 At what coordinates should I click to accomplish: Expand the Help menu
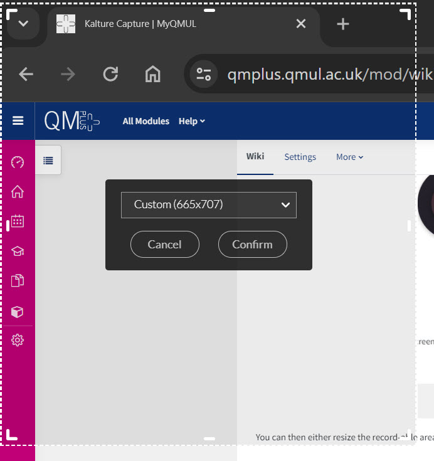pyautogui.click(x=192, y=121)
